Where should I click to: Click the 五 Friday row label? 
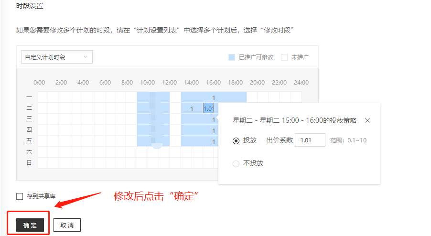(29, 141)
